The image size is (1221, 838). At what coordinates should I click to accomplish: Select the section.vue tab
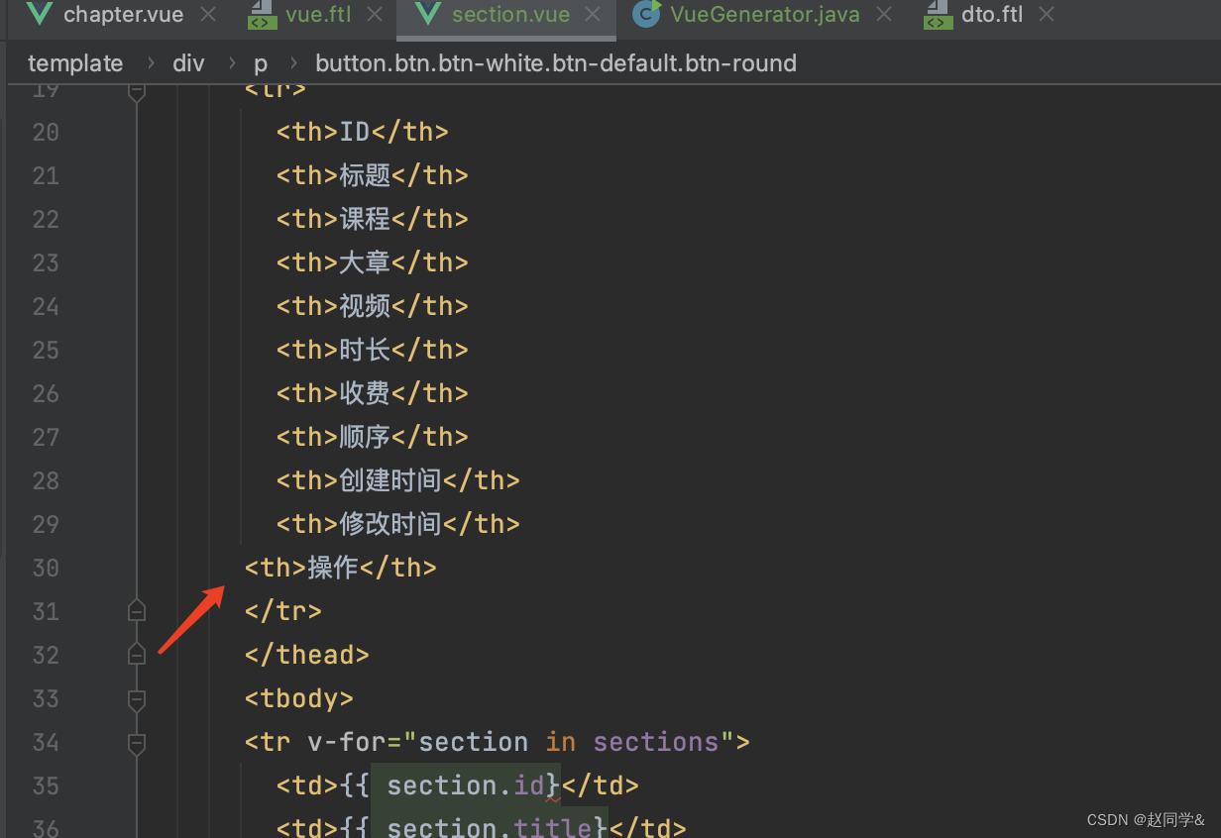click(x=510, y=15)
